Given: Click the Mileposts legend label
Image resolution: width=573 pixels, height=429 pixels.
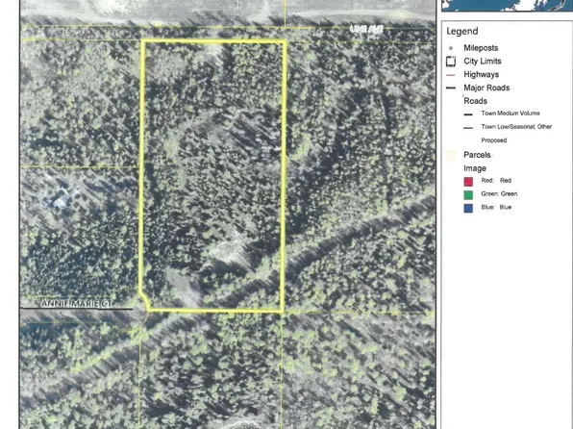Looking at the screenshot, I should tap(481, 48).
